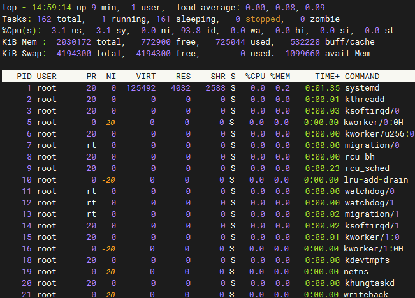The width and height of the screenshot is (415, 298).
Task: Click the kworker/1:0H command
Action: (374, 248)
